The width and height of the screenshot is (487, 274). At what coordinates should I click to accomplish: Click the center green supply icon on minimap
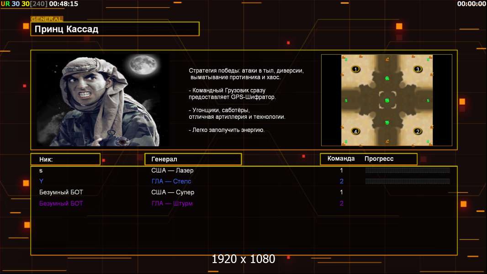(x=387, y=100)
